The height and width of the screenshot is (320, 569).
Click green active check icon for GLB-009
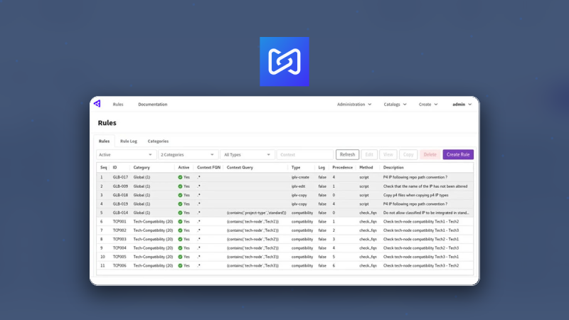[180, 186]
